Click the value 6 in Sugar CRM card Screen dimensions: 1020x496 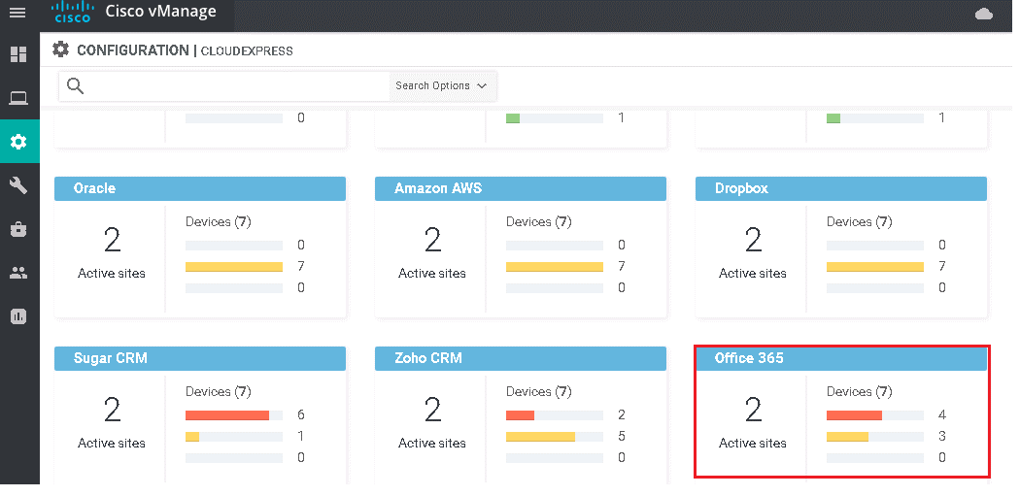coord(300,414)
